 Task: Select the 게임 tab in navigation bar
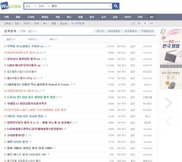click(58, 17)
